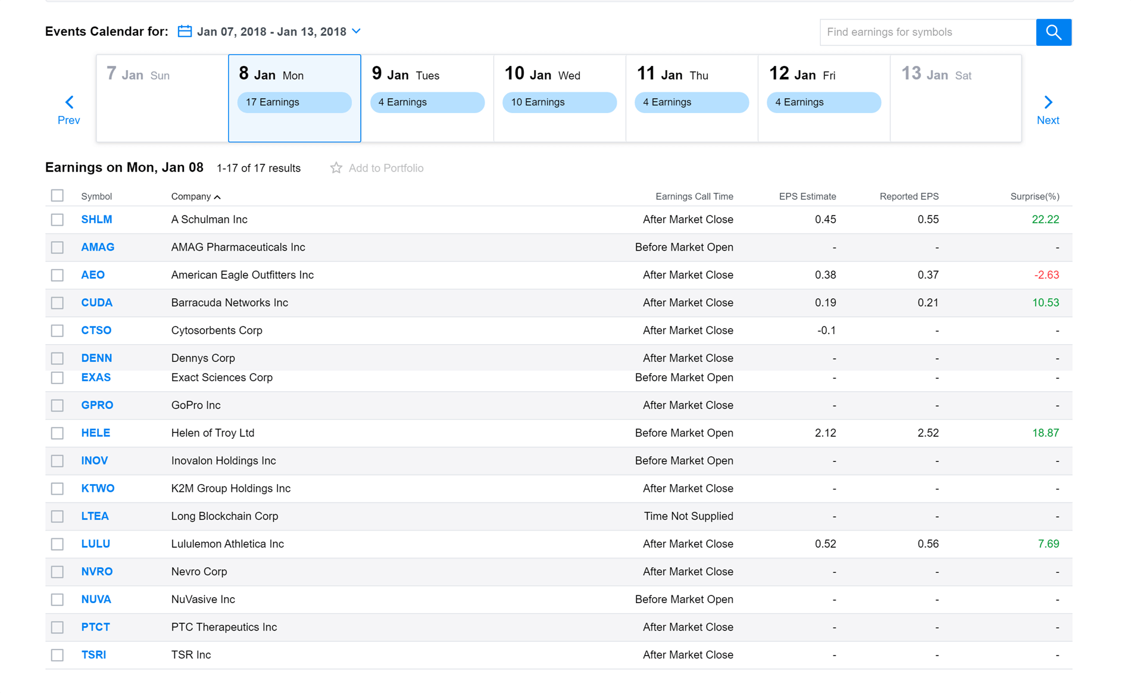Select the 10 Jan Wed day tab

coord(560,98)
